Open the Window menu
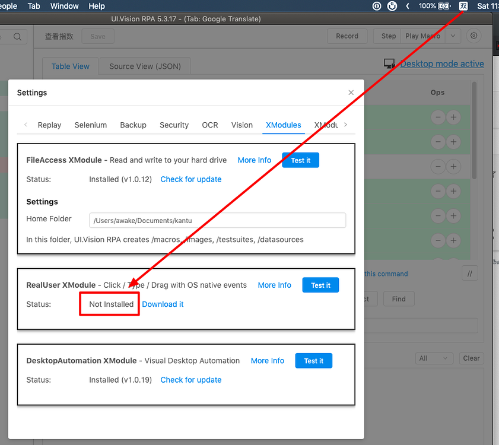 point(64,6)
